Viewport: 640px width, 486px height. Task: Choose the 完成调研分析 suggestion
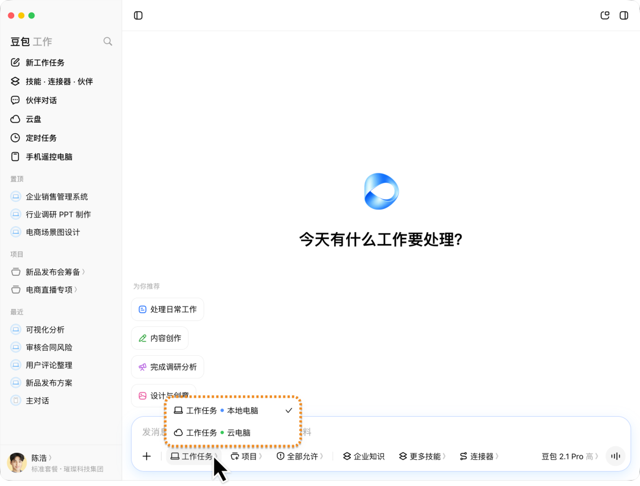pos(167,367)
